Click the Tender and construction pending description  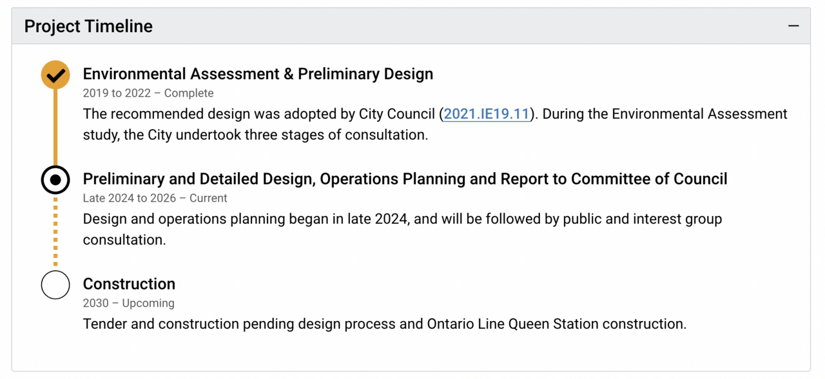point(384,324)
